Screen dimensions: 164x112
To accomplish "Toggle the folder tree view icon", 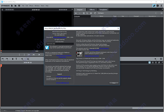I will 84,13.
